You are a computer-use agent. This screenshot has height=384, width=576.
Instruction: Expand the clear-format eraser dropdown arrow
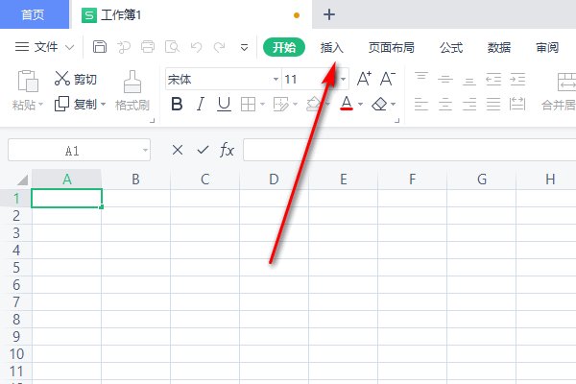pyautogui.click(x=393, y=105)
